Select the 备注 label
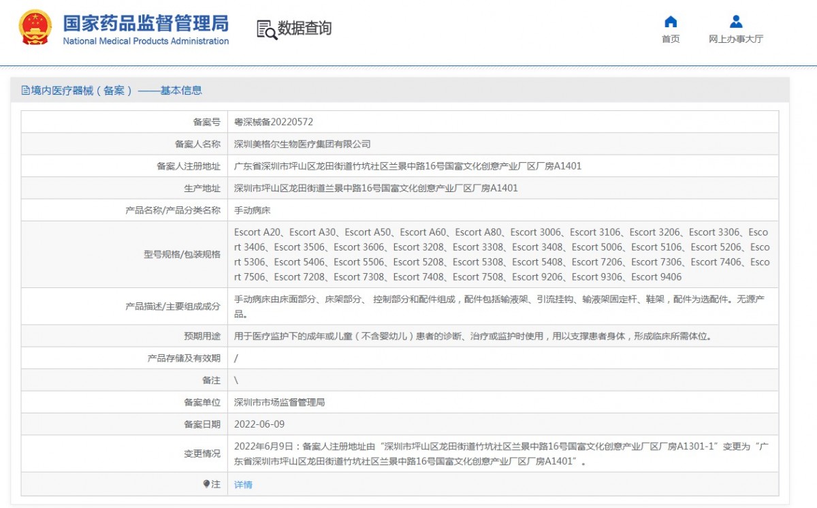This screenshot has width=817, height=508. click(212, 381)
